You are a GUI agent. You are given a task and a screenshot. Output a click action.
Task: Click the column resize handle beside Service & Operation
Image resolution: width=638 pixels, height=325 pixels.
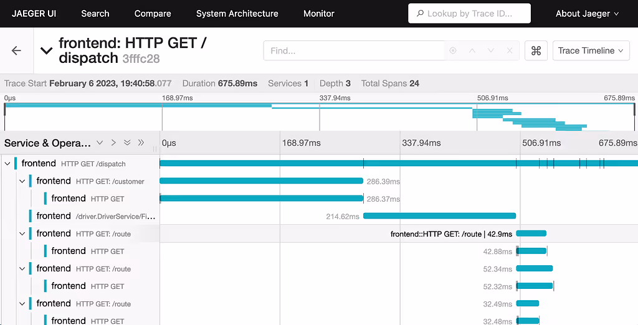155,149
